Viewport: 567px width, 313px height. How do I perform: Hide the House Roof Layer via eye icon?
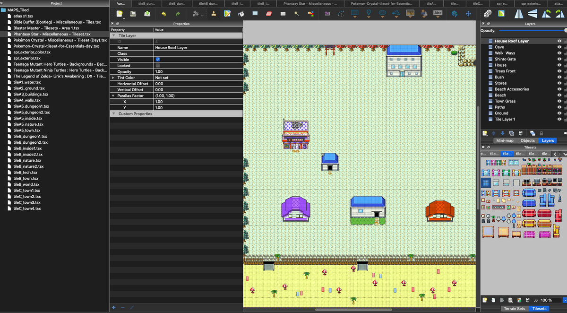point(559,41)
